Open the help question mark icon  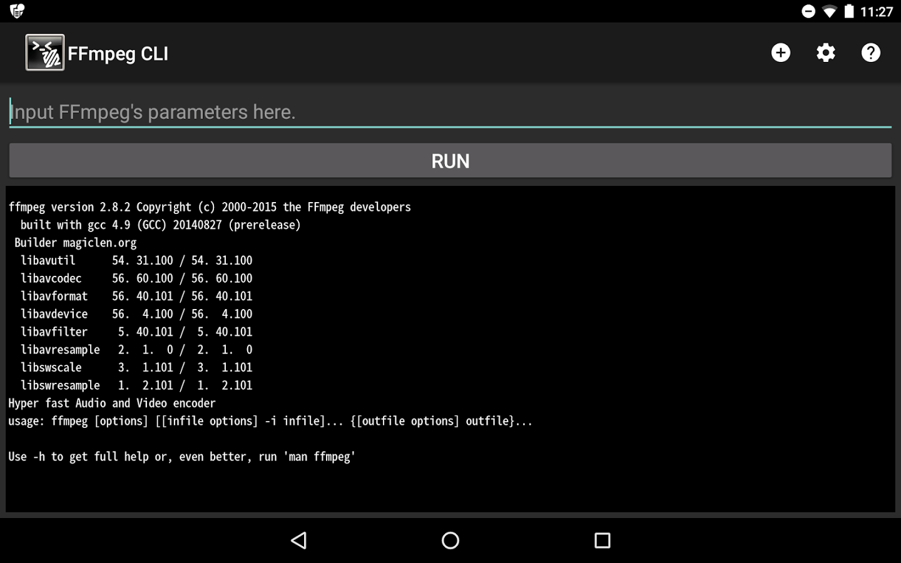pos(870,53)
